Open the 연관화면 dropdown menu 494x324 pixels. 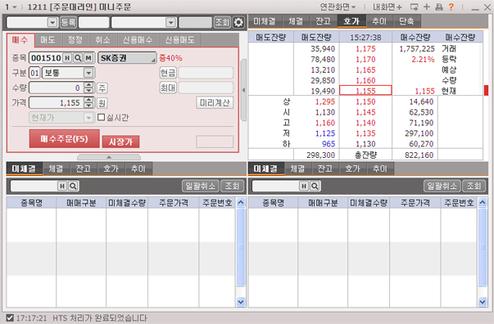click(x=338, y=7)
